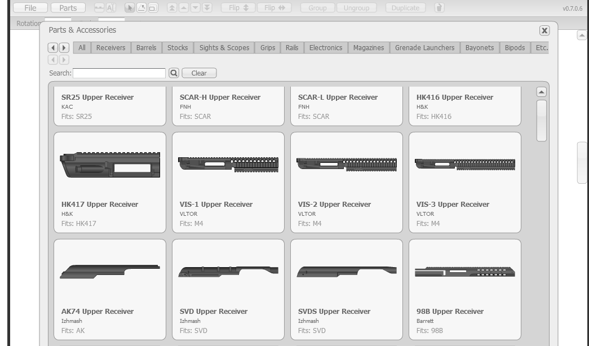Pick the VIS-3 Upper Receiver thumbnail
The height and width of the screenshot is (346, 589).
pyautogui.click(x=464, y=164)
